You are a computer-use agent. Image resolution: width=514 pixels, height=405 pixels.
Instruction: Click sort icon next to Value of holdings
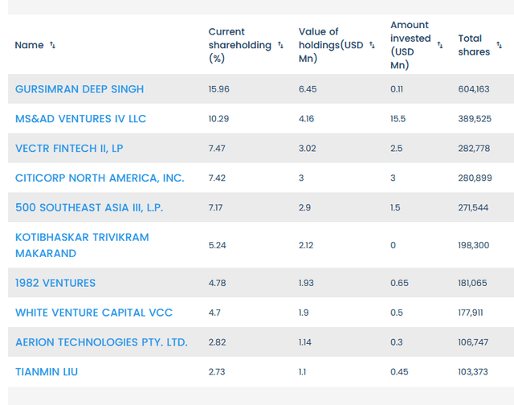372,45
